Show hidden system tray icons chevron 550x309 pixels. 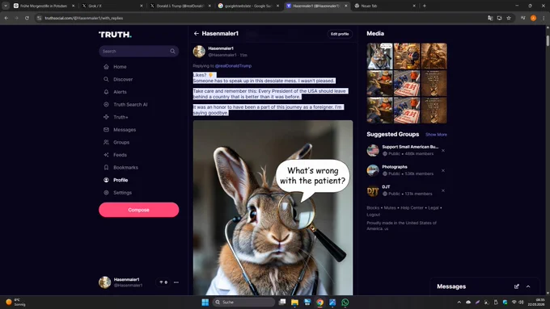pos(459,302)
